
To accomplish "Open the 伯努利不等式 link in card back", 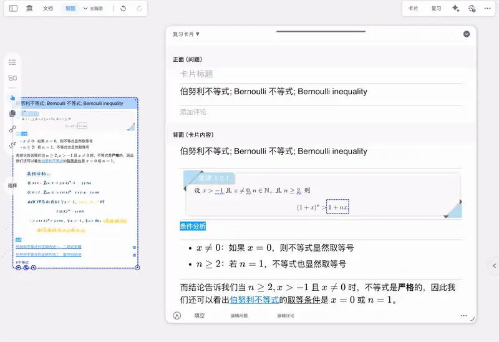I will 254,300.
